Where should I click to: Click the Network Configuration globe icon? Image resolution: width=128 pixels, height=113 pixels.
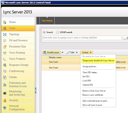5,108
